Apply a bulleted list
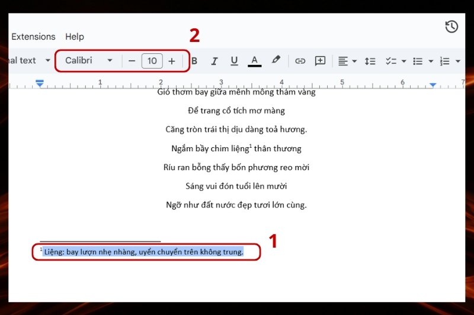 click(x=418, y=61)
